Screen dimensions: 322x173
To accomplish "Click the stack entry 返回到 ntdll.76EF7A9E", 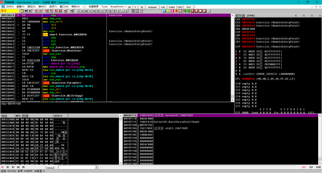I will [171, 128].
